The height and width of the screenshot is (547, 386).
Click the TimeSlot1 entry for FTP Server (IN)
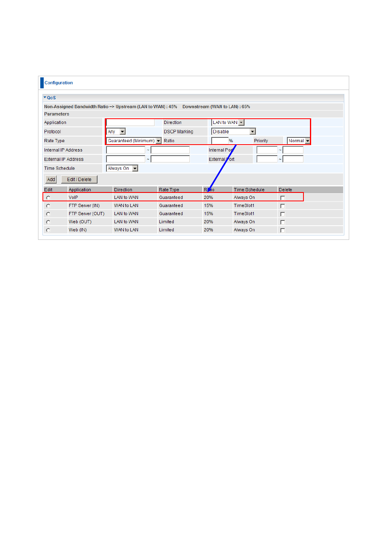click(244, 205)
